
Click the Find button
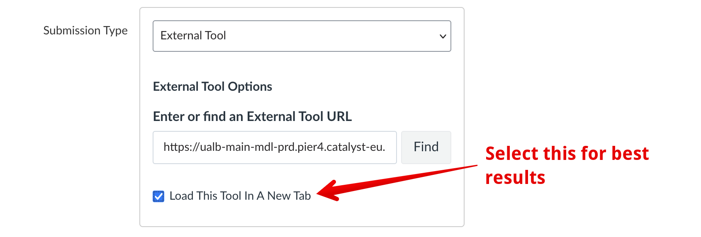click(426, 147)
